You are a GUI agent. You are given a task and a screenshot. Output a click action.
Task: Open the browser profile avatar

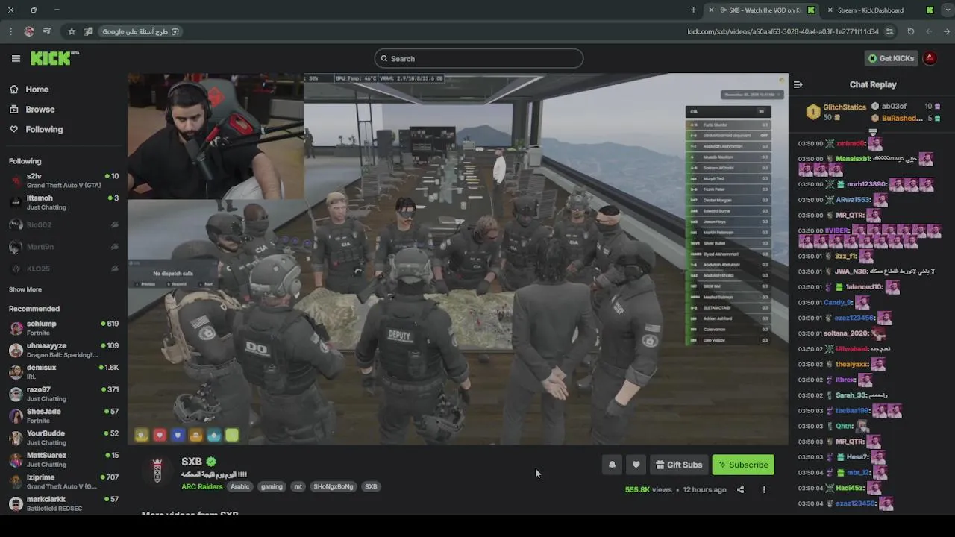(29, 31)
